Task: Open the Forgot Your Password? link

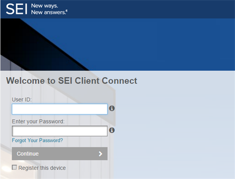Action: coord(38,140)
